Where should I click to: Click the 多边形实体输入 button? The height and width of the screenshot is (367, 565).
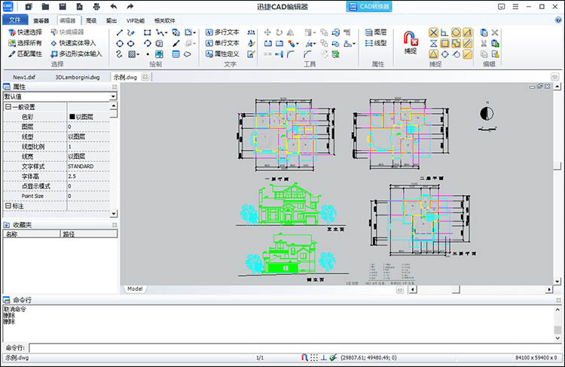[x=76, y=54]
